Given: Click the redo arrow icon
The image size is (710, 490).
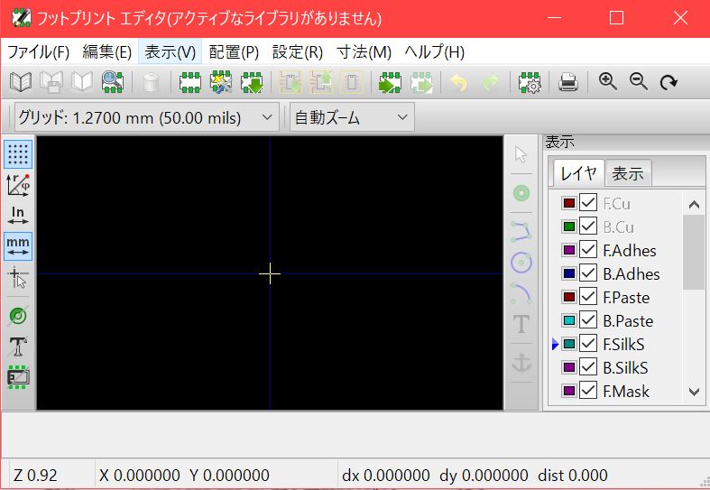Looking at the screenshot, I should click(x=491, y=82).
